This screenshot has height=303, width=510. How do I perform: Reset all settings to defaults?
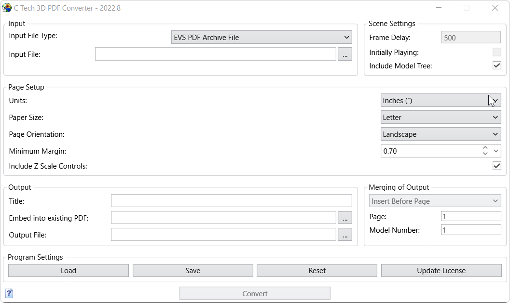coord(317,270)
